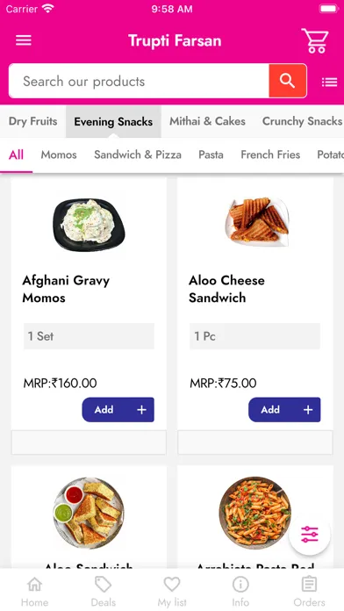Add Aloo Cheese Sandwich to cart

coord(284,410)
